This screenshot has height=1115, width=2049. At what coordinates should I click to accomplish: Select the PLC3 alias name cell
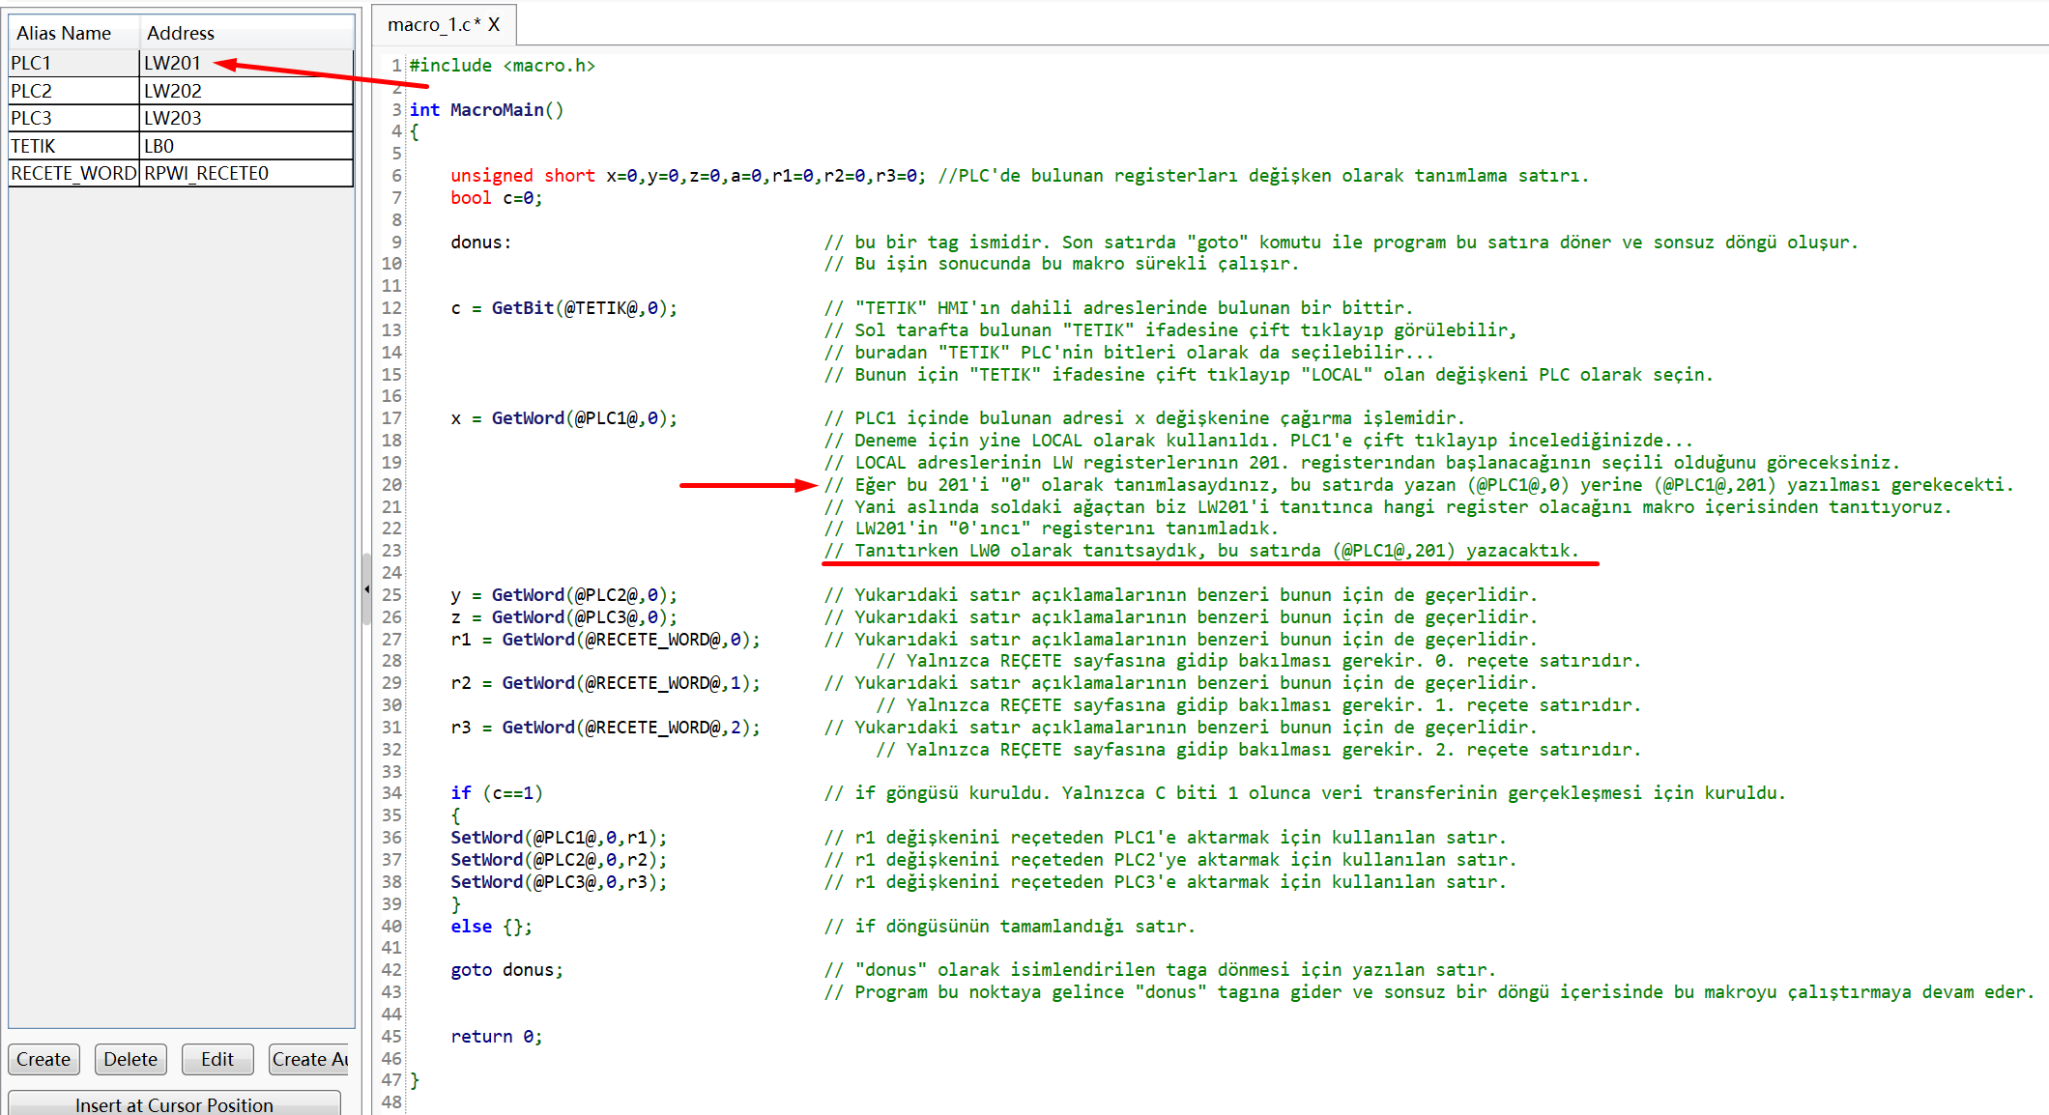(x=73, y=118)
